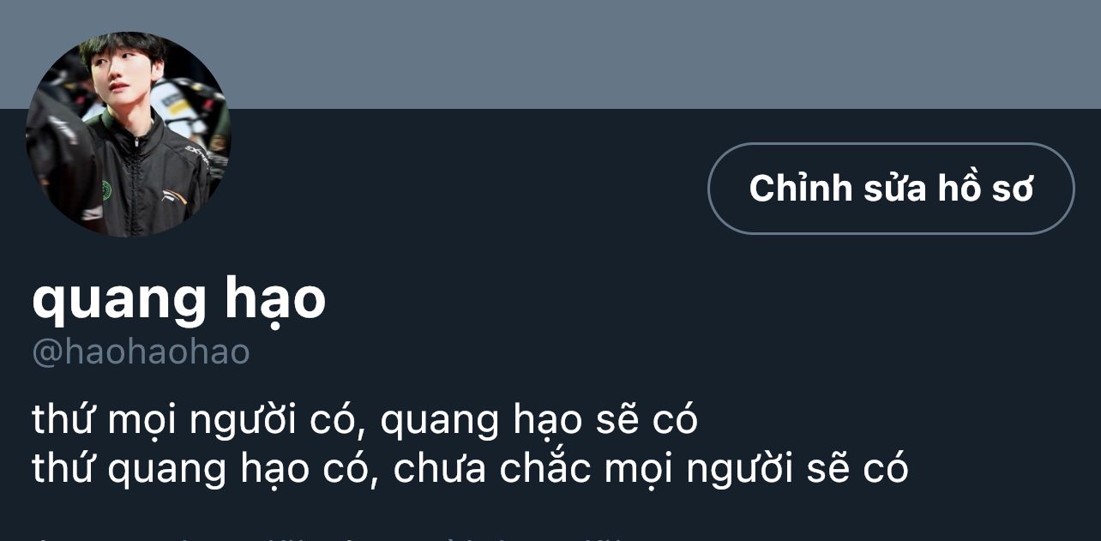Select the display name quang hạo
This screenshot has height=541, width=1101.
[179, 300]
